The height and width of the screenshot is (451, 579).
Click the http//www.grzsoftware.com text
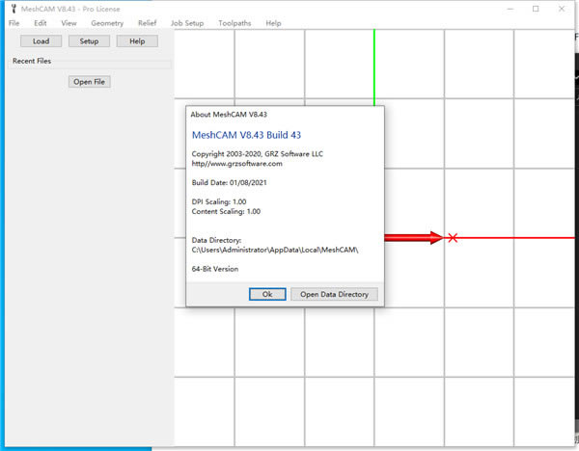237,164
